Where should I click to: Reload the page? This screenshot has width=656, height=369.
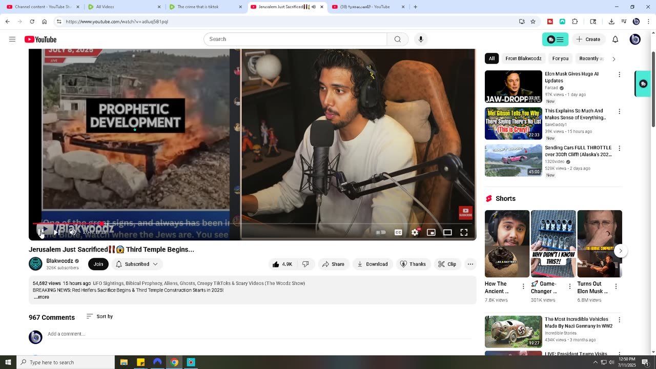(32, 22)
